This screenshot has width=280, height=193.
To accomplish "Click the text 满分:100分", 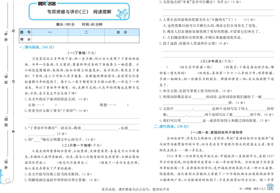I will (x=65, y=24).
